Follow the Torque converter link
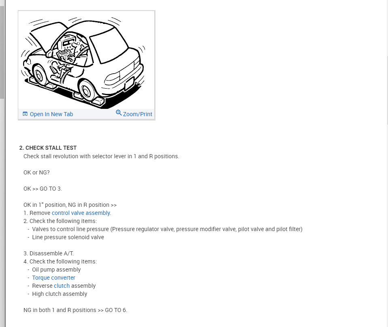The height and width of the screenshot is (327, 388). coord(53,278)
